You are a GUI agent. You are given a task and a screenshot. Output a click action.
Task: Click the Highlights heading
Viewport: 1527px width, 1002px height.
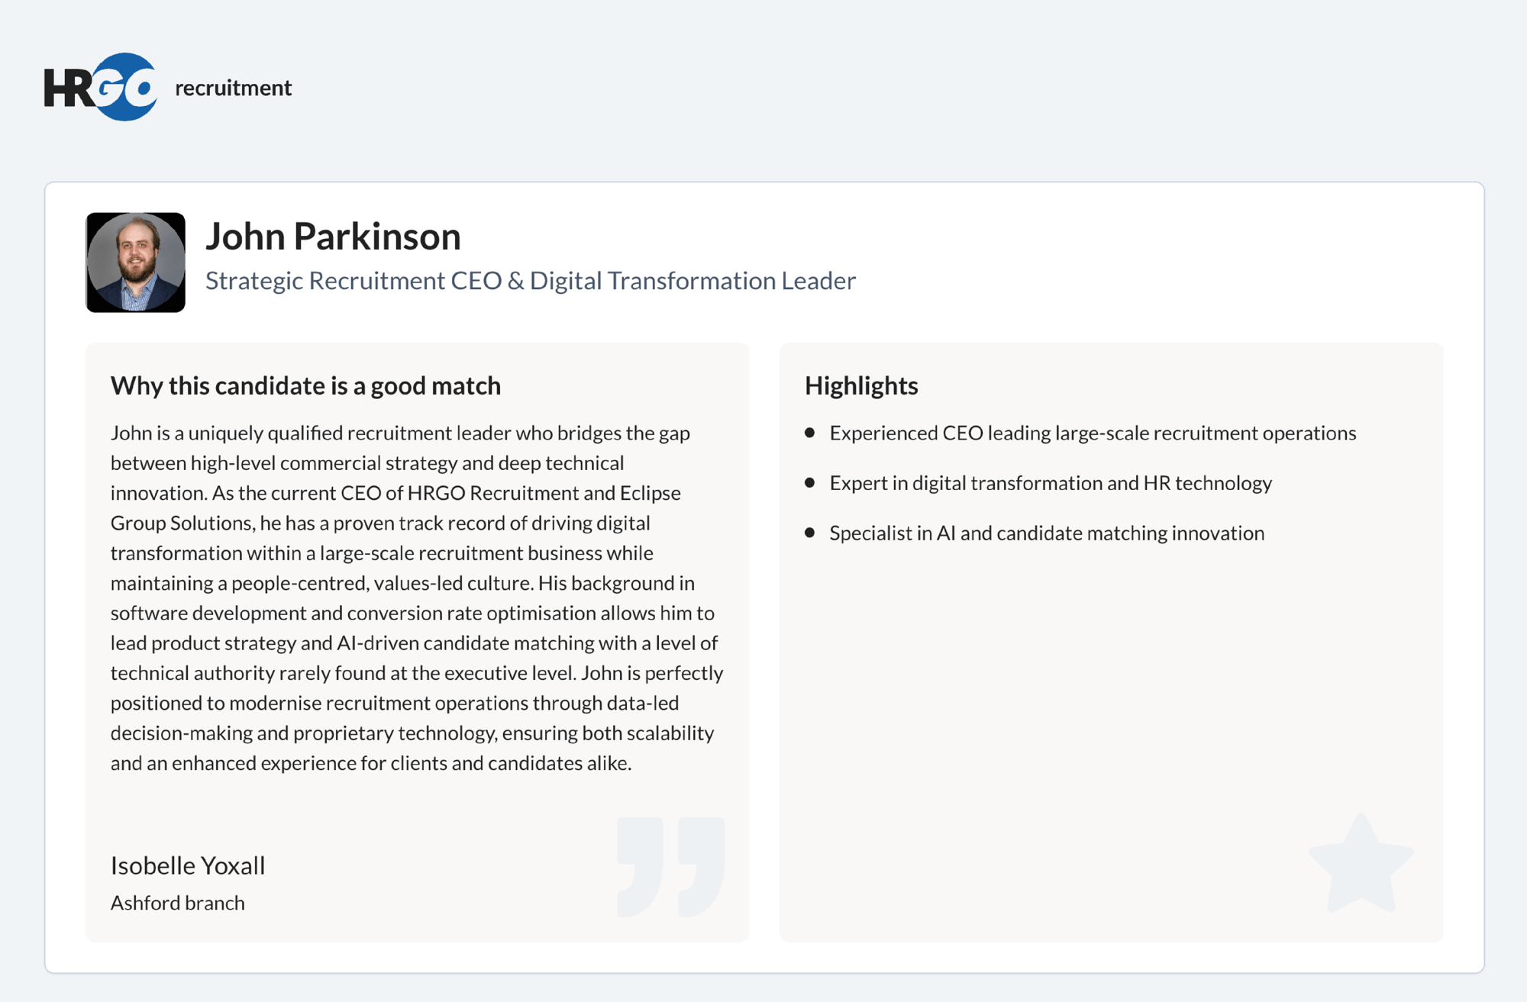coord(861,385)
